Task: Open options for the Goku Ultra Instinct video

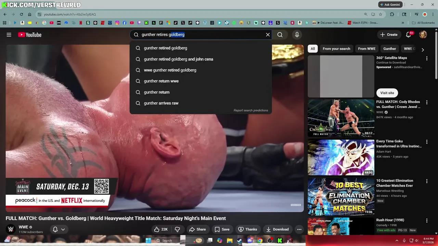Action: click(427, 142)
